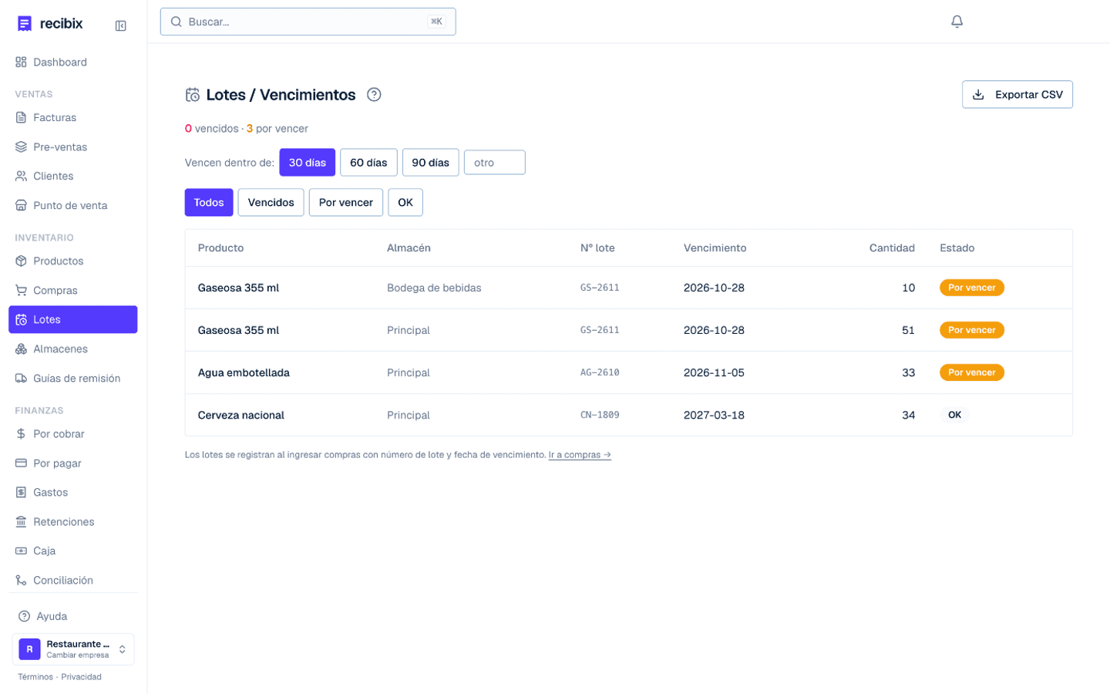Click the Productos box icon

(21, 261)
